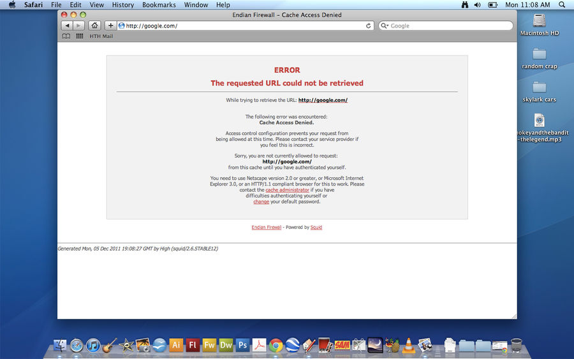
Task: Open the Safari menu
Action: click(33, 4)
